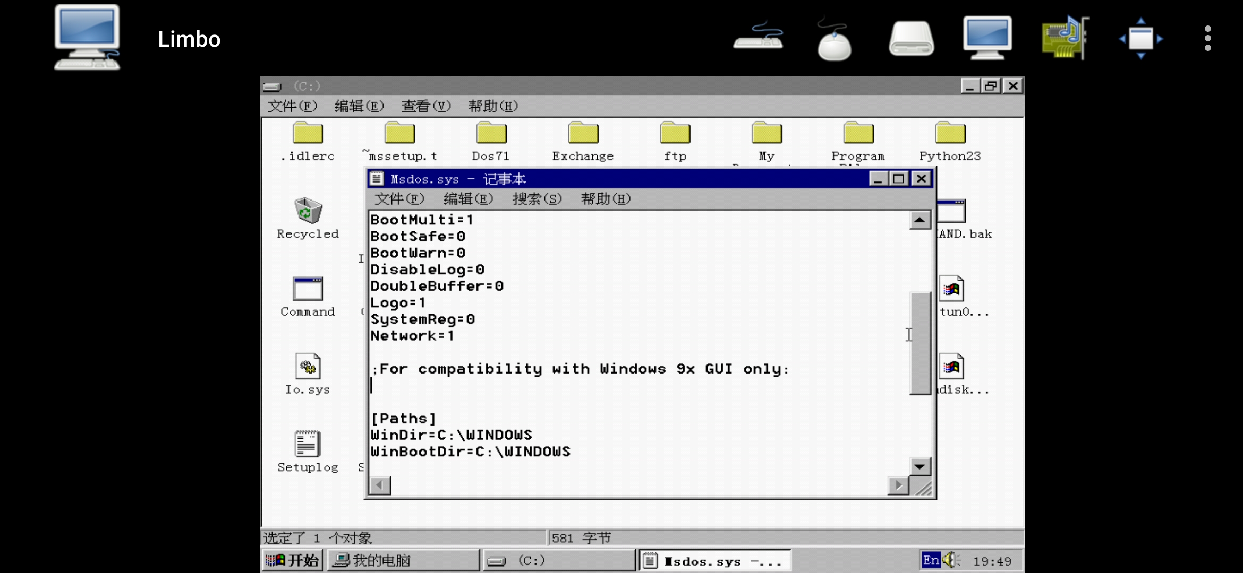
Task: Open Notepad's 编辑(E) edit menu
Action: [468, 199]
